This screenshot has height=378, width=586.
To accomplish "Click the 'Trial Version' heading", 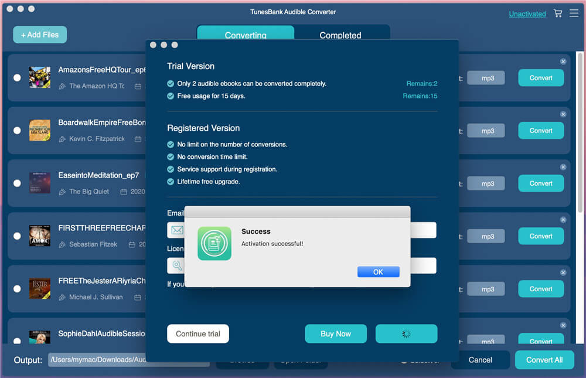I will (x=190, y=66).
